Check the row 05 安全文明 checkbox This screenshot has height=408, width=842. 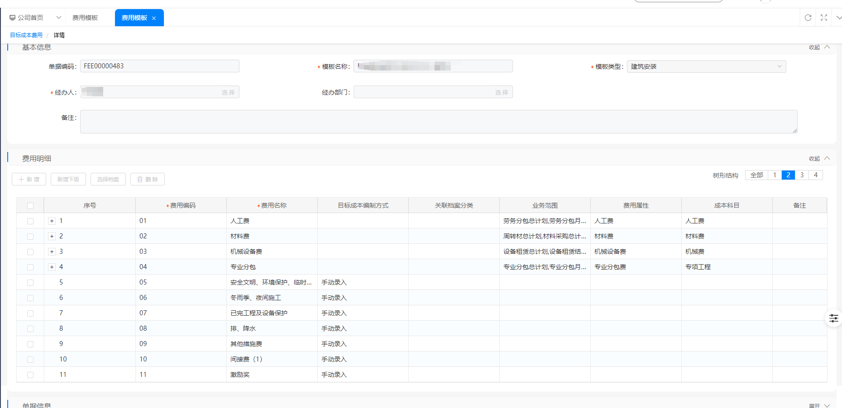[30, 283]
